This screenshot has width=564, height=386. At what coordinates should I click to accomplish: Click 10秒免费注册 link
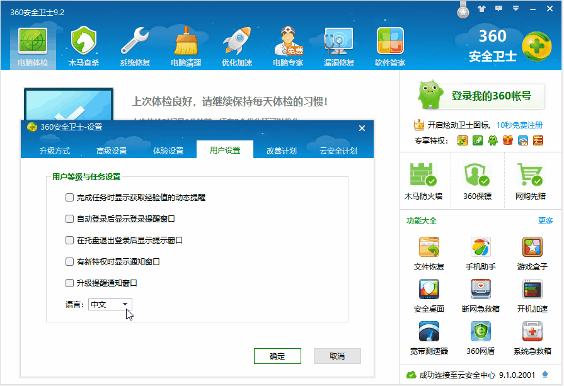519,125
